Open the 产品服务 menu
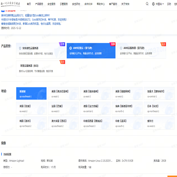The height and width of the screenshot is (177, 177). [x=39, y=4]
